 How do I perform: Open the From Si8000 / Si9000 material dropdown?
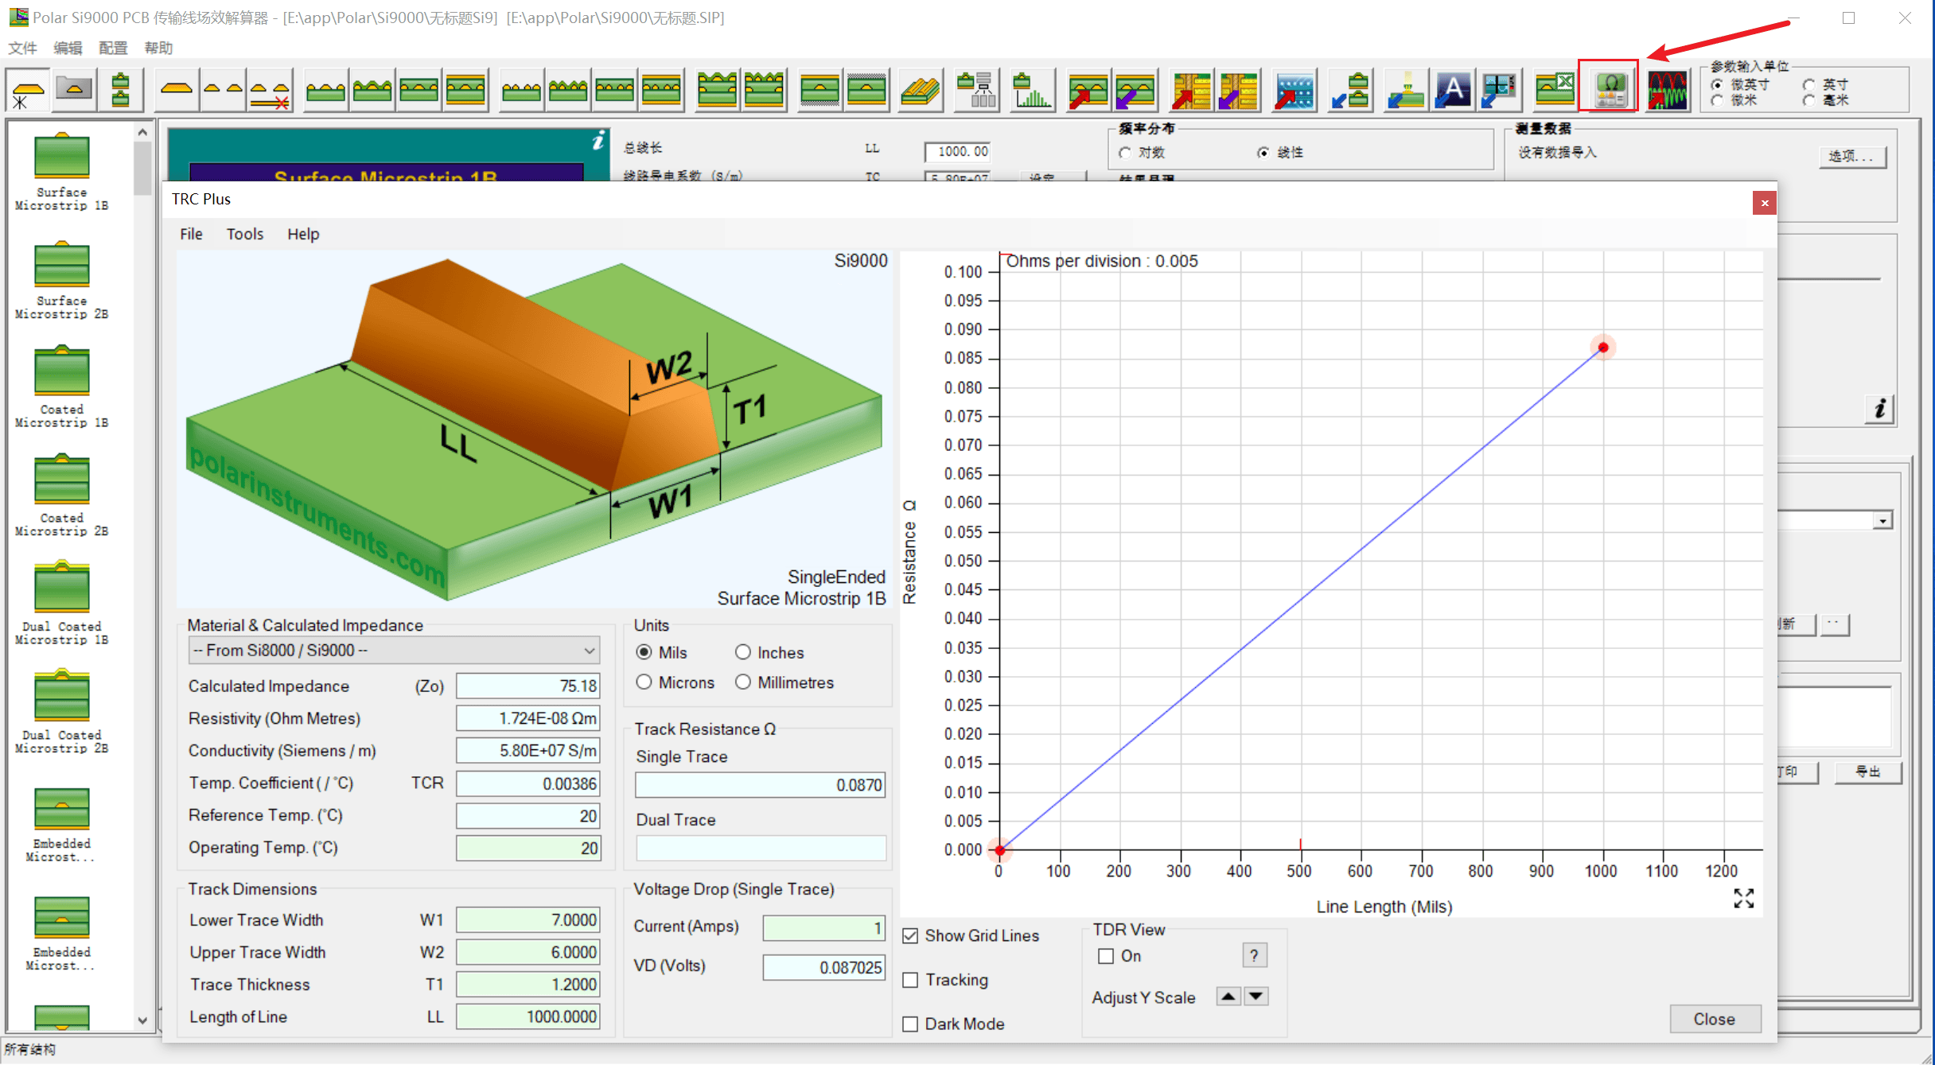(x=394, y=650)
